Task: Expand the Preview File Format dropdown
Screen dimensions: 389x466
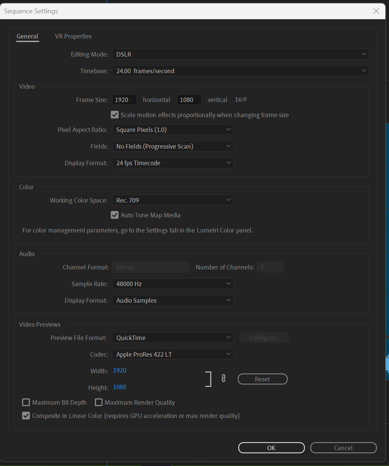Action: (x=173, y=338)
